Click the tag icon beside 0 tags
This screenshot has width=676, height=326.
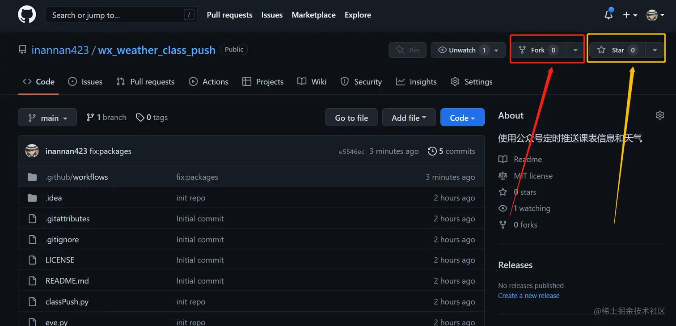140,118
